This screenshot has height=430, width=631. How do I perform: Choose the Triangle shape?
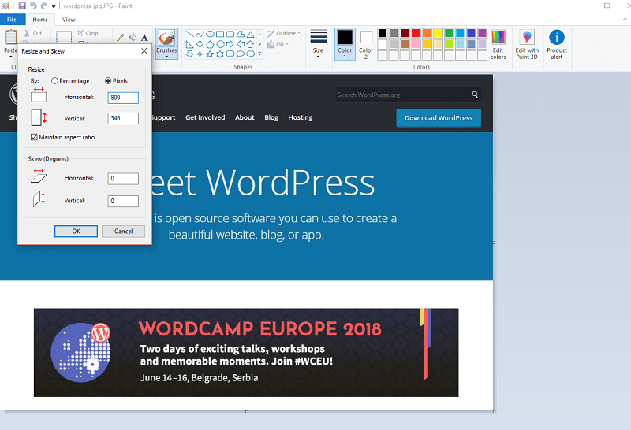coord(250,34)
